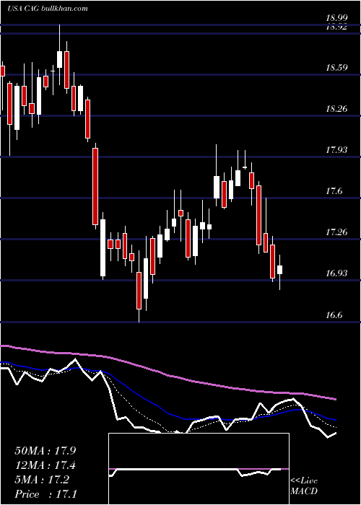The height and width of the screenshot is (505, 361).
Task: Click the 'USA CAG bullkhan.com' header text
Action: pos(48,9)
